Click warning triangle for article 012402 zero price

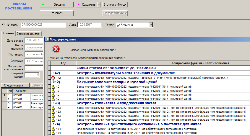[x=53, y=91]
